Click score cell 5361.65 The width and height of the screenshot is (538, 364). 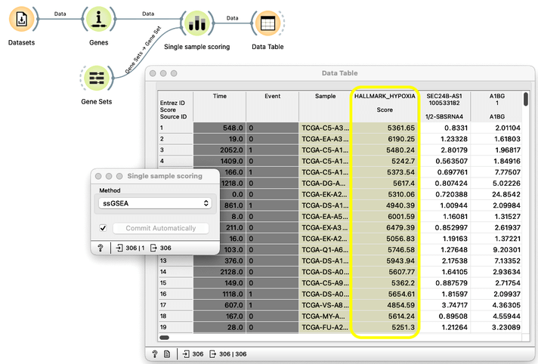385,128
